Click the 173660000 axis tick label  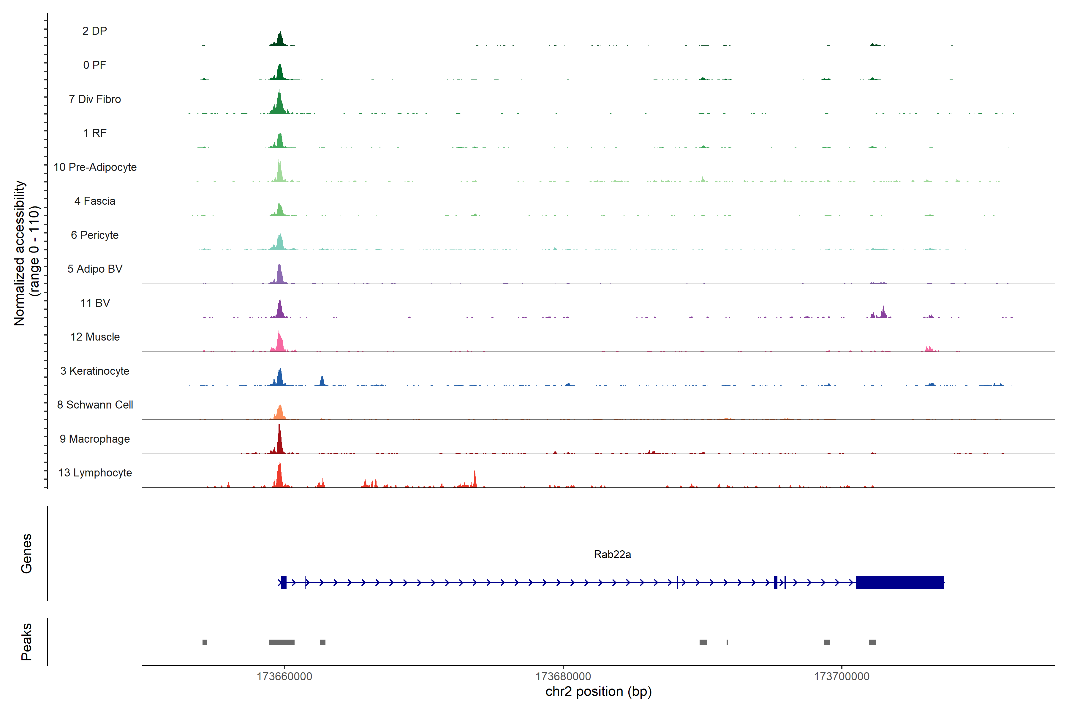click(x=284, y=677)
